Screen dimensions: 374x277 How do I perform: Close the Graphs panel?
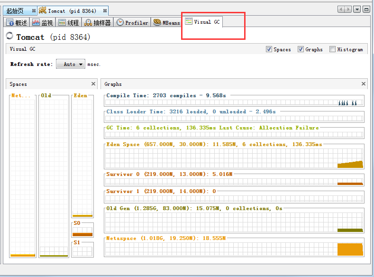pos(364,84)
